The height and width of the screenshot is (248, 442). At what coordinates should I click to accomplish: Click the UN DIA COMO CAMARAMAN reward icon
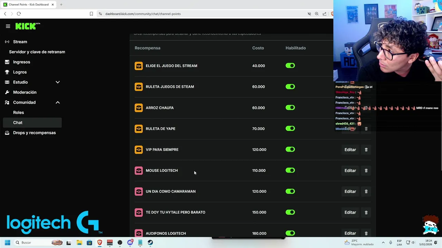[x=138, y=192]
